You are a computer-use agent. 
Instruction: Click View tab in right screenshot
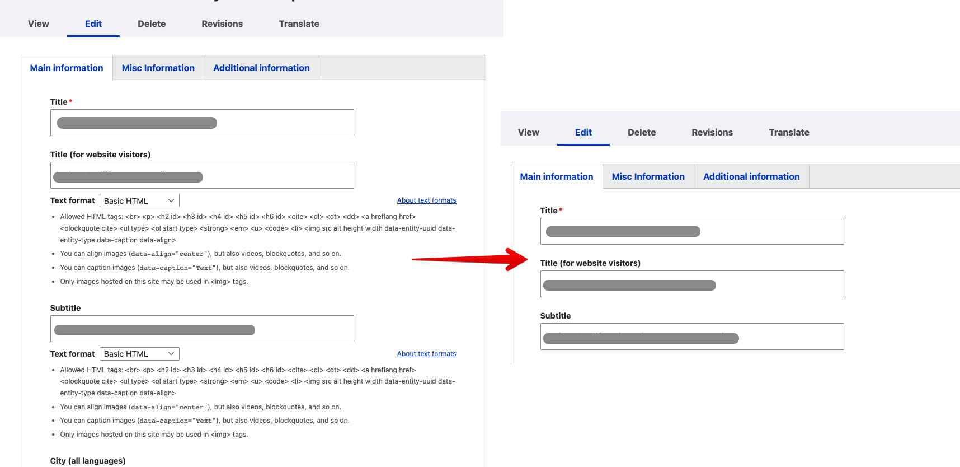pyautogui.click(x=528, y=132)
